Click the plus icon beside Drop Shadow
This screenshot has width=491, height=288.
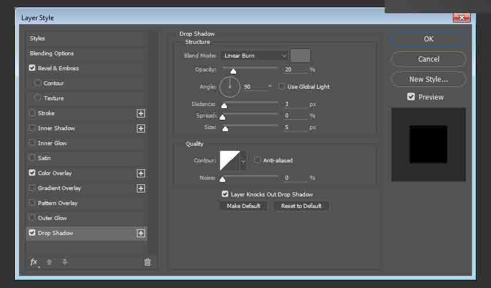click(140, 233)
